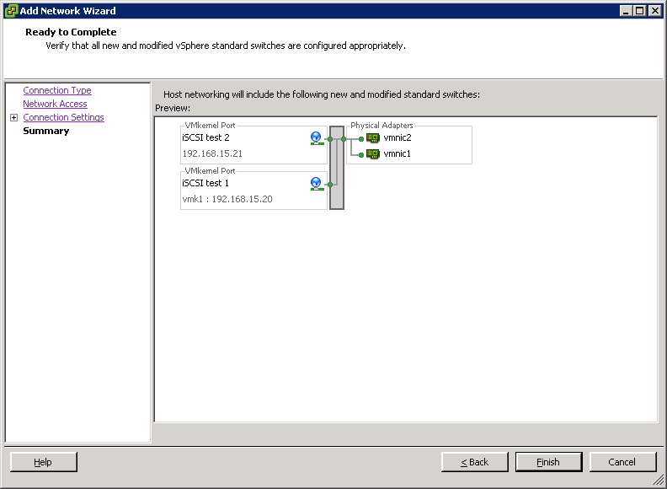Click the iSCSI test 2 globe icon
The image size is (667, 489).
pos(317,137)
